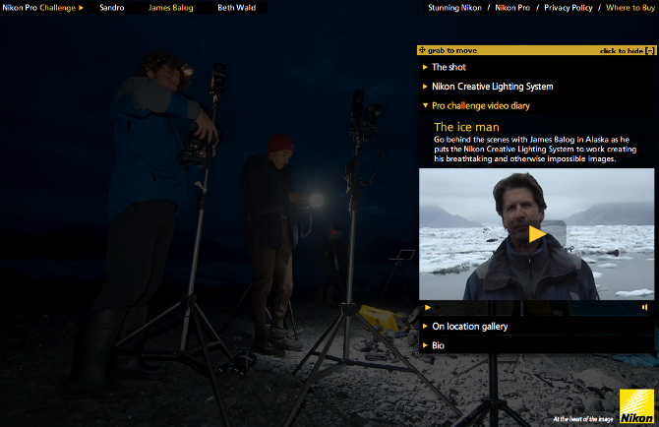Select the Sandro photographer tab
Image resolution: width=659 pixels, height=427 pixels.
coord(112,8)
